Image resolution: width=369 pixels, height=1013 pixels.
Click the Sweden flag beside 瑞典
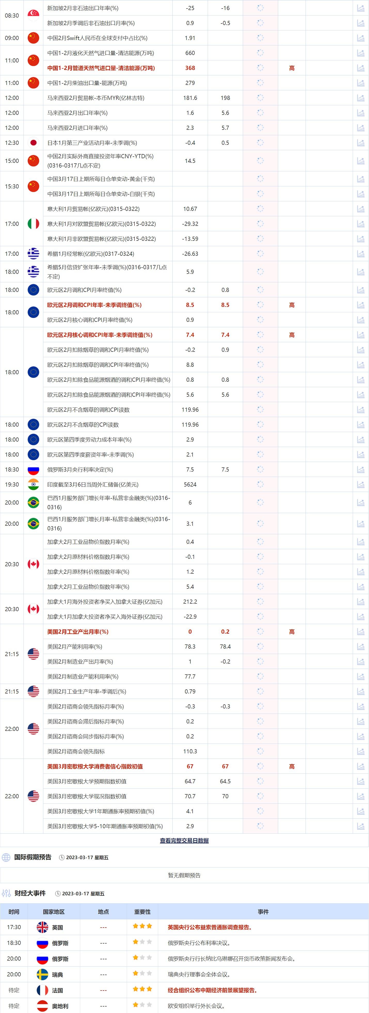click(x=42, y=975)
